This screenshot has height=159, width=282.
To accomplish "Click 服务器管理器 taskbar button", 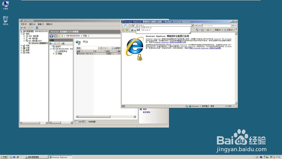I will [x=36, y=157].
